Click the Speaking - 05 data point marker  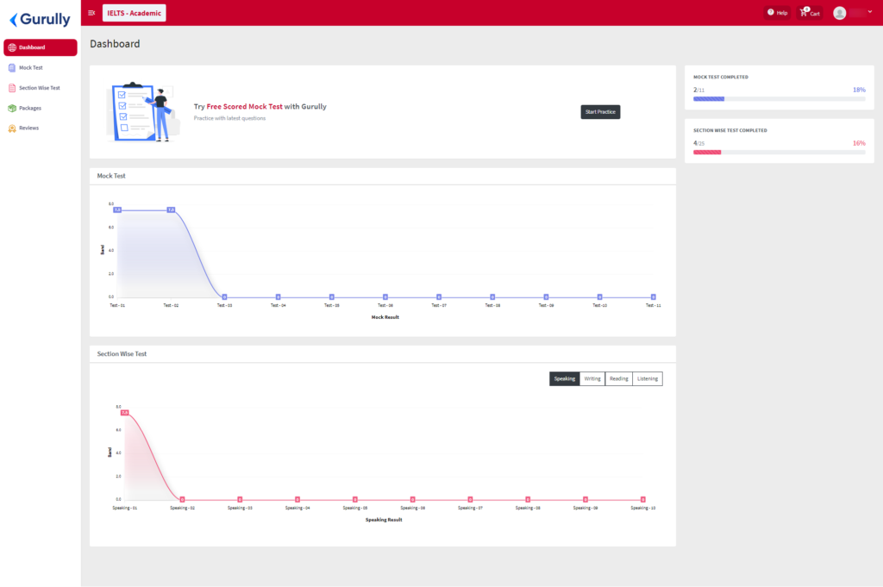pyautogui.click(x=354, y=500)
